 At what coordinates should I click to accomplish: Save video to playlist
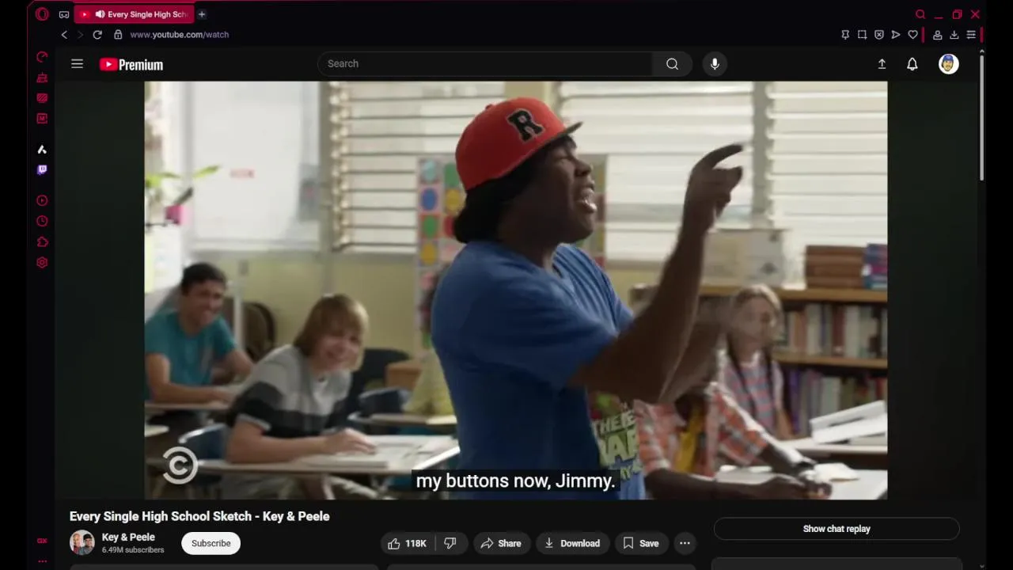(x=640, y=543)
